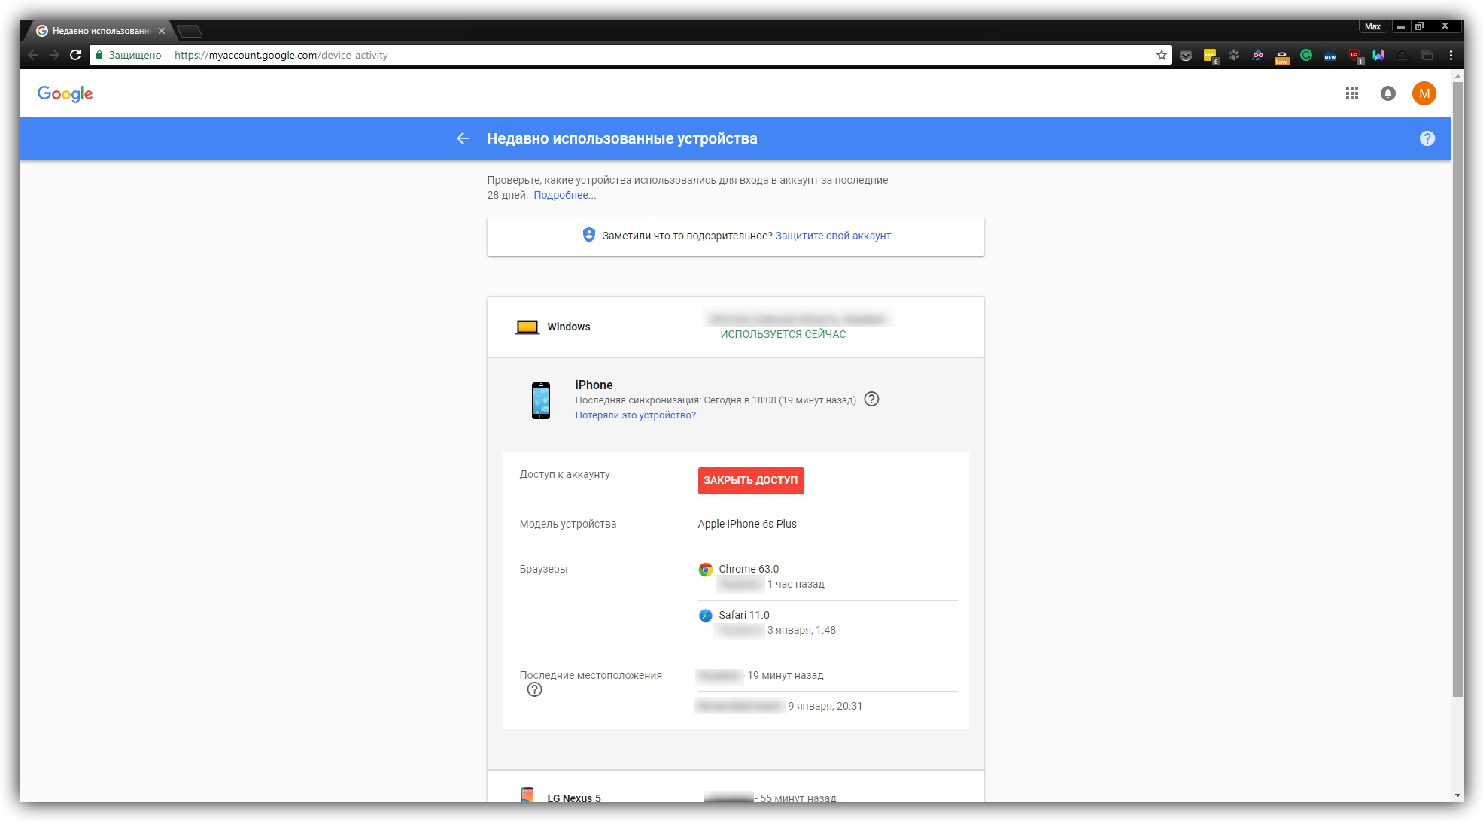1483x821 pixels.
Task: Open the Pocket extension
Action: (1186, 55)
